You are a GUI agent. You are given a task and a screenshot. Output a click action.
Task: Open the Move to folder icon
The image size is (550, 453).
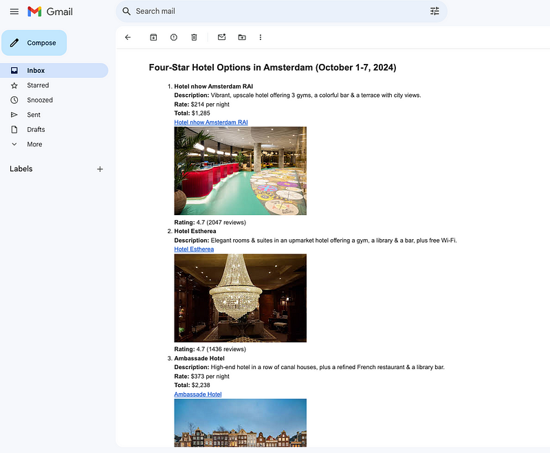click(x=241, y=37)
